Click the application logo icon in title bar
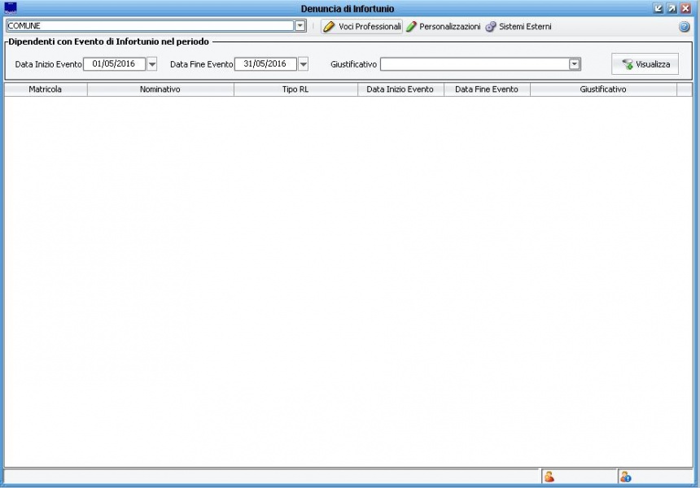Viewport: 700px width, 488px height. [11, 7]
